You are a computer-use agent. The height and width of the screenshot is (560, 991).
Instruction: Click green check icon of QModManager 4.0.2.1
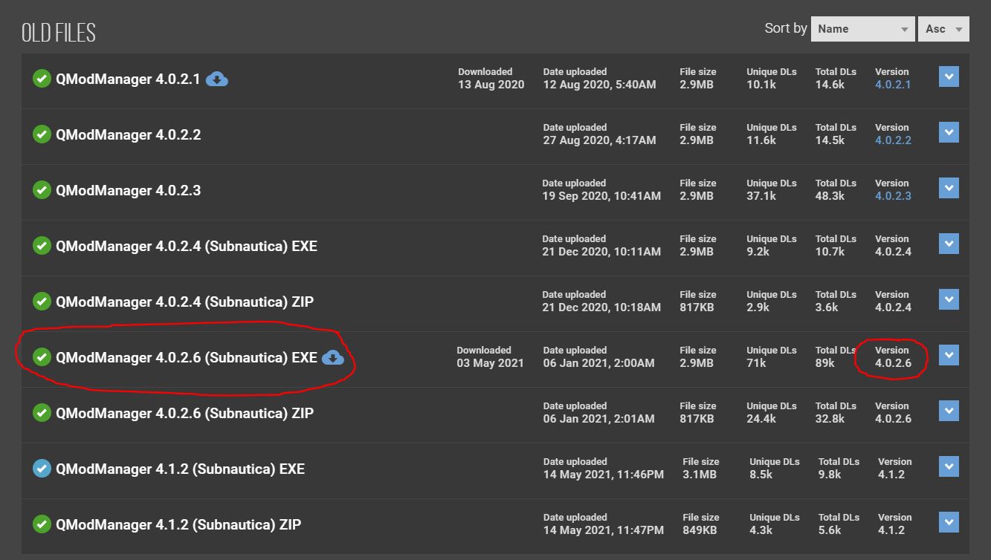42,79
